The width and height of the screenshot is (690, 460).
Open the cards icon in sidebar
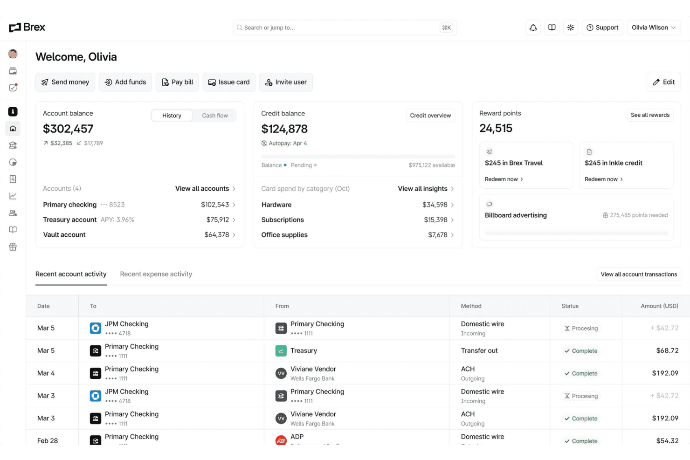pos(13,71)
